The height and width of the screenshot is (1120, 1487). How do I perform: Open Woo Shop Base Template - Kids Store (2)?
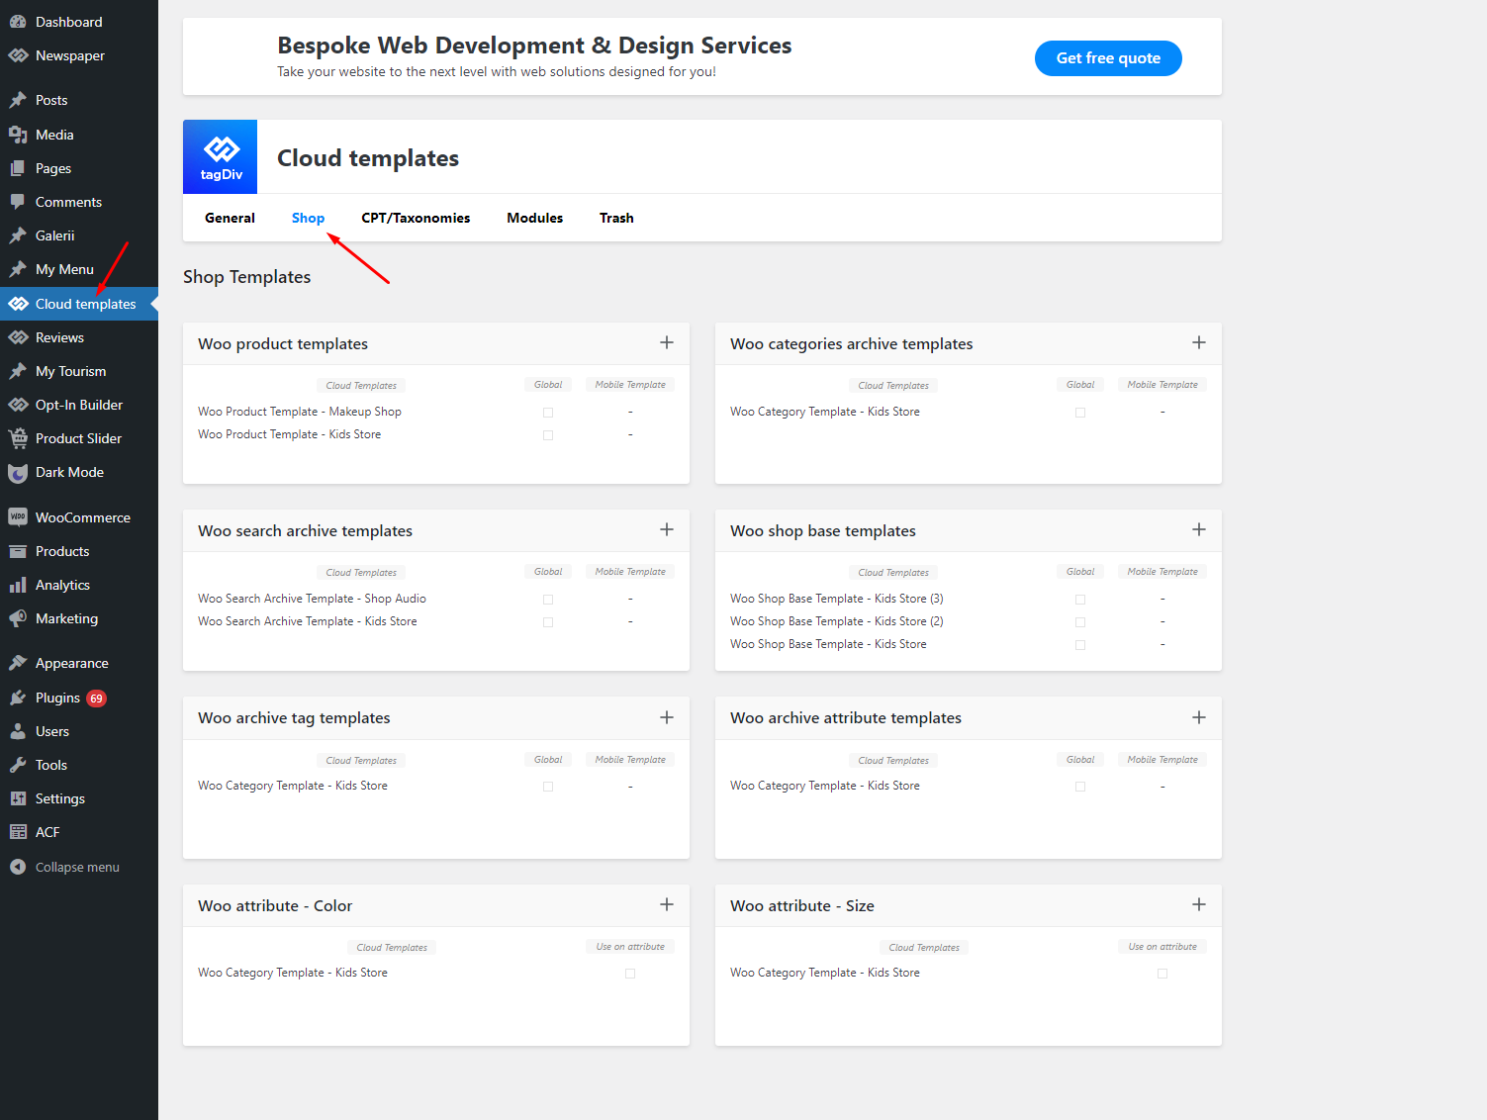[x=837, y=621]
